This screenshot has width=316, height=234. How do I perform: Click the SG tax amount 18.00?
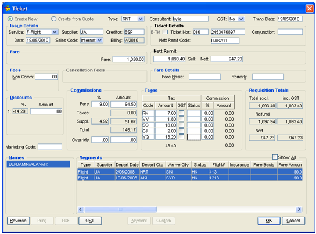[x=166, y=125]
